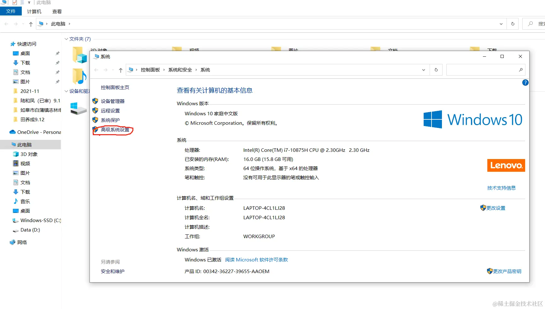Open 2021-11 folder in quick access
545x309 pixels.
click(30, 91)
